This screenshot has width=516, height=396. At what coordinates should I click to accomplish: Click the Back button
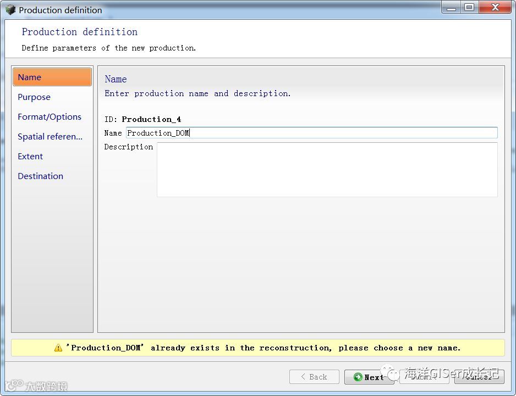pos(314,377)
